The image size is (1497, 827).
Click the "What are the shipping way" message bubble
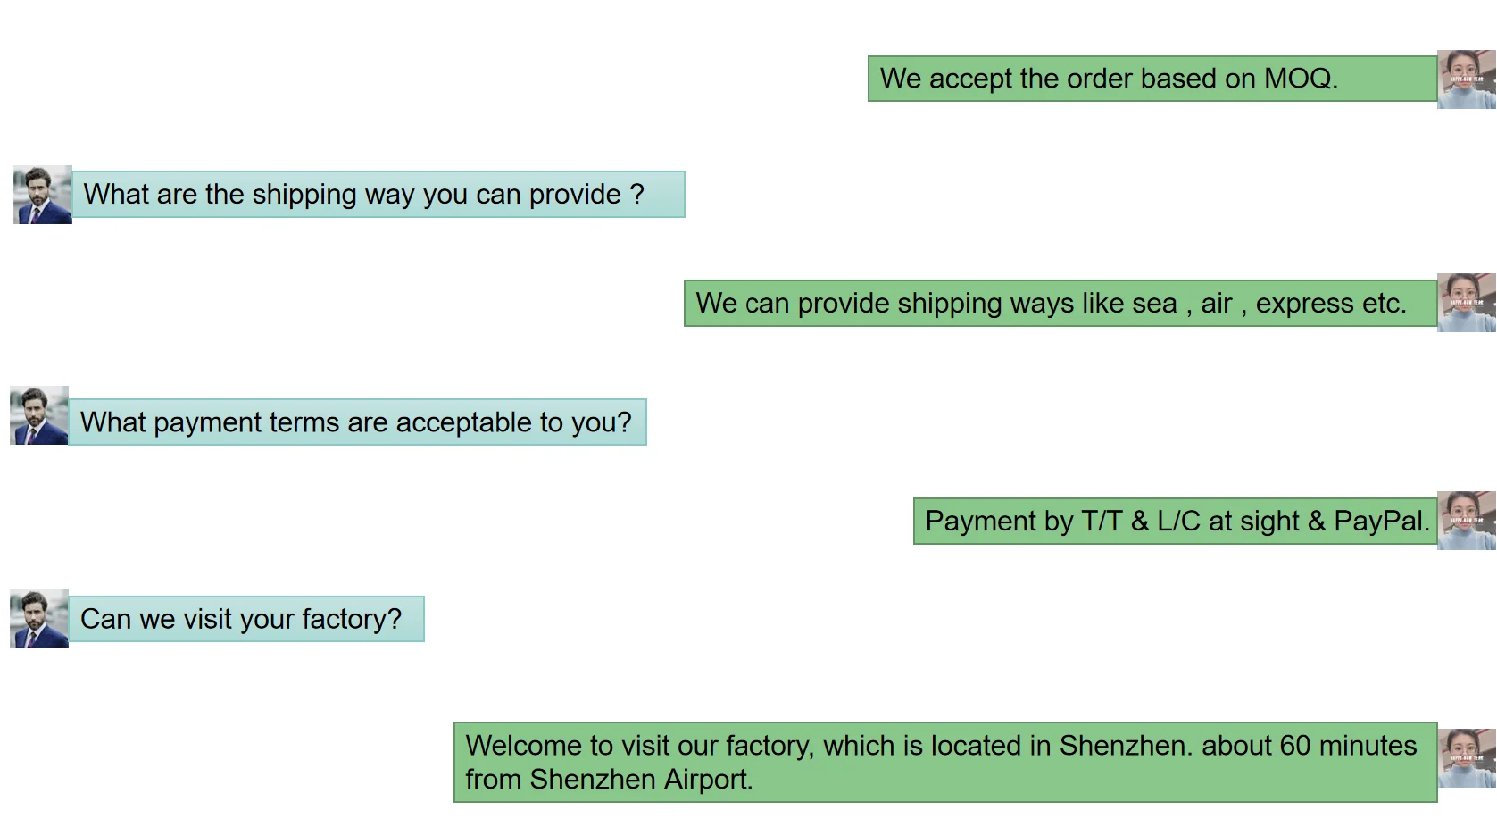[378, 195]
